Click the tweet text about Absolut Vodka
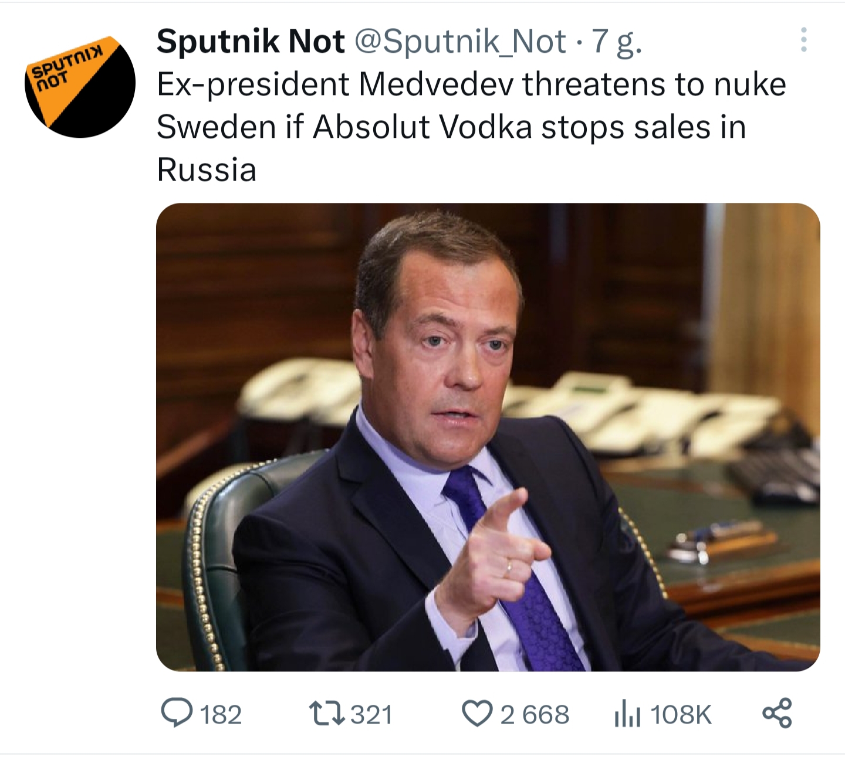Image resolution: width=845 pixels, height=764 pixels. pos(471,127)
